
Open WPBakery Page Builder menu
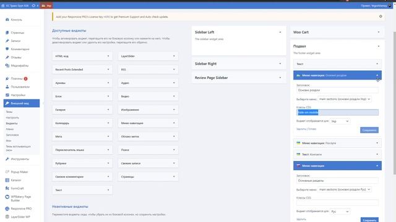pyautogui.click(x=20, y=199)
